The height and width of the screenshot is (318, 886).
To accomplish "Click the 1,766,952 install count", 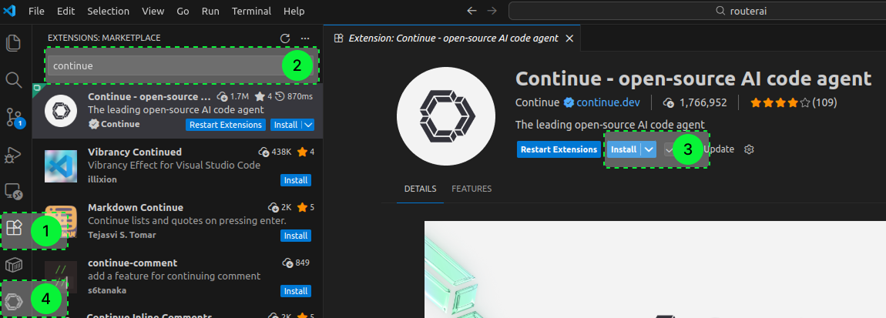I will [695, 103].
